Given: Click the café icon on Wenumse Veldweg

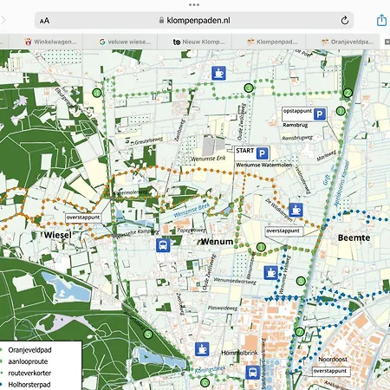Looking at the screenshot, I should tap(271, 273).
